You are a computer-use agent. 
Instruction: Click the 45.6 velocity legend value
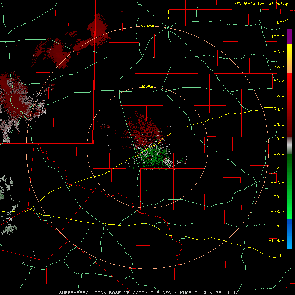(279, 95)
